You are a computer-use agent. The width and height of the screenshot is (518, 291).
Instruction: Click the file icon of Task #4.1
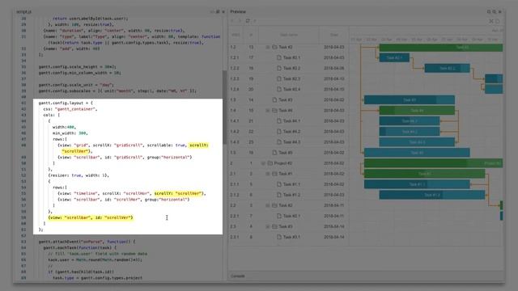[279, 121]
